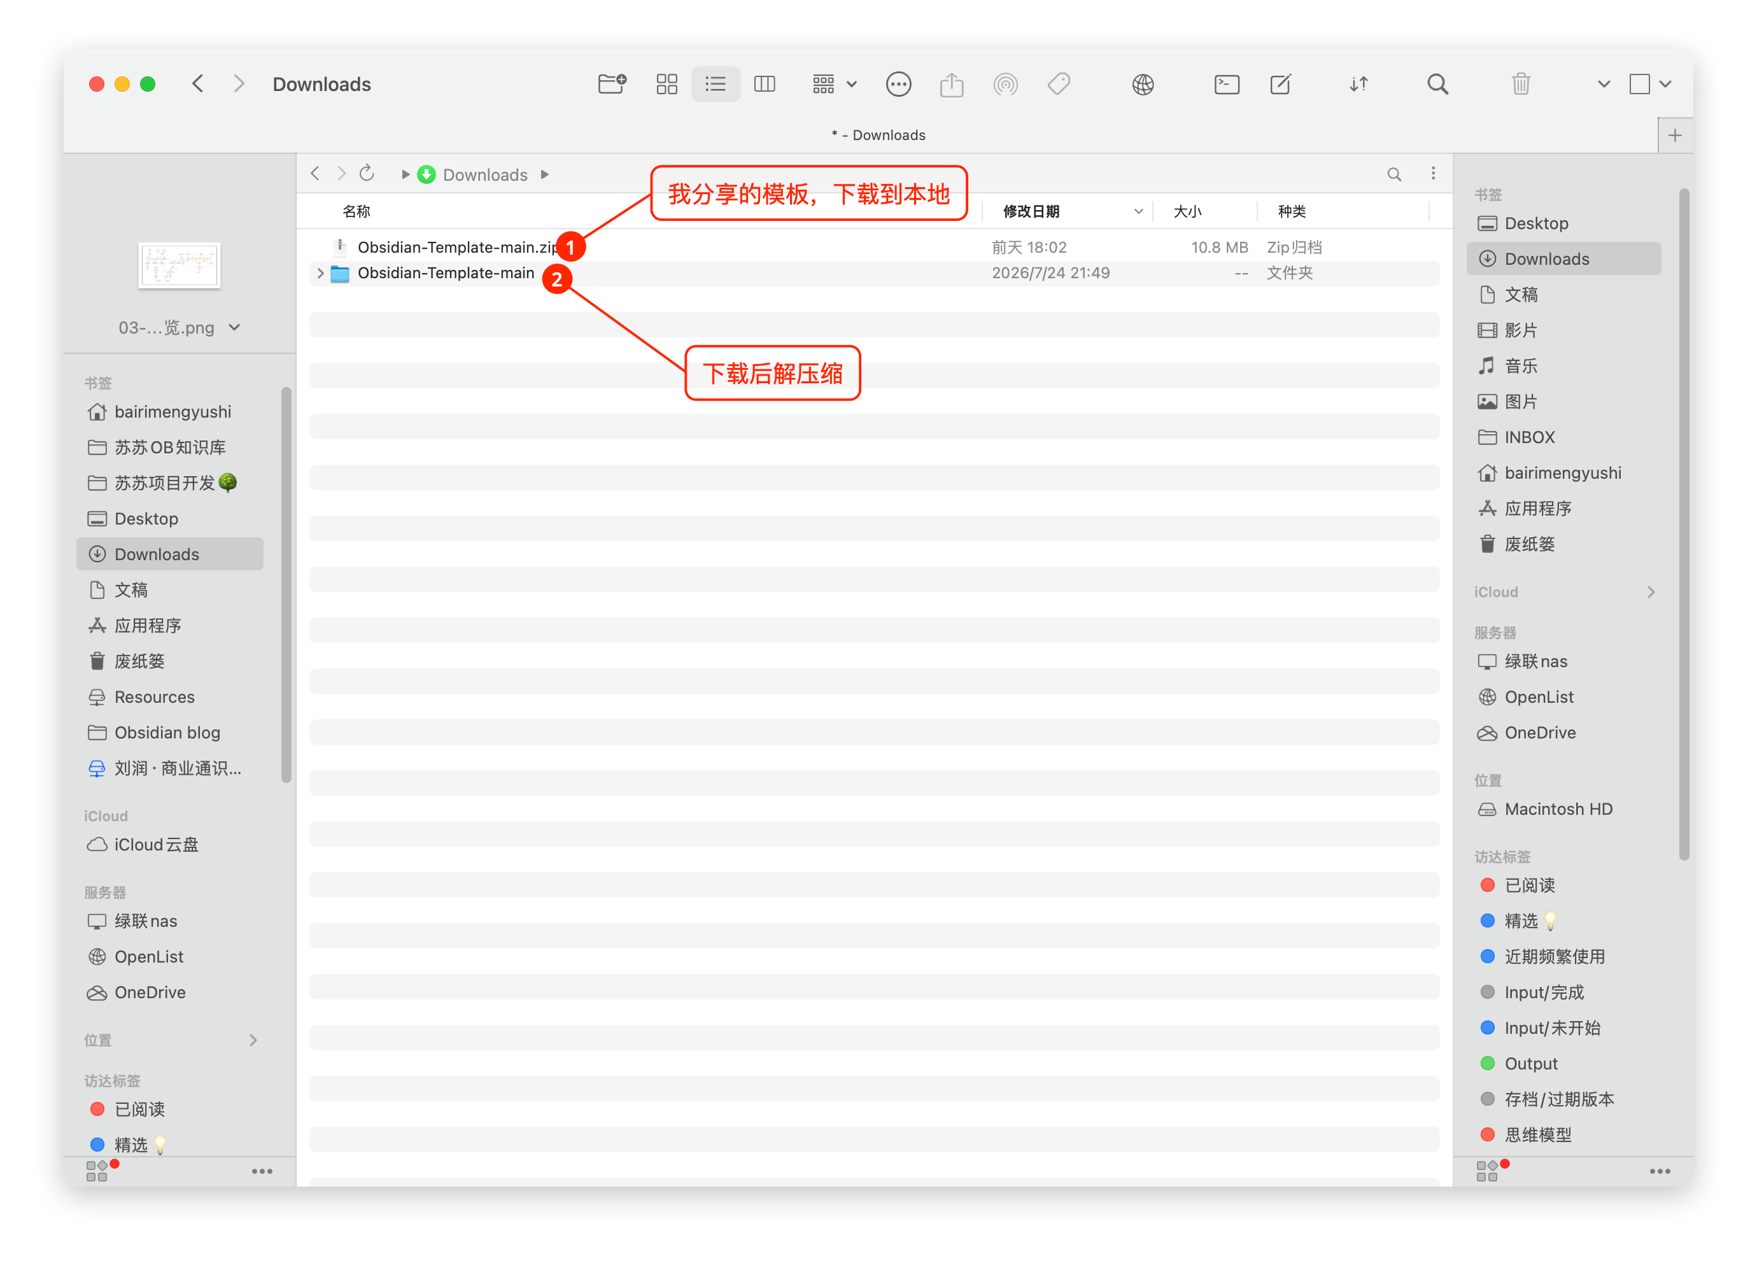
Task: Click the file list search icon
Action: point(1394,174)
